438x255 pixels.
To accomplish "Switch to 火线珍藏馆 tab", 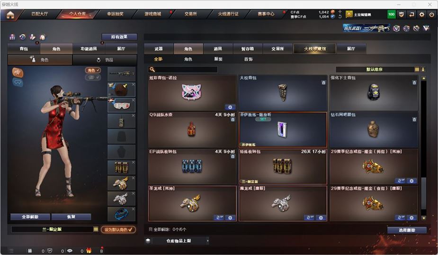I will (315, 49).
